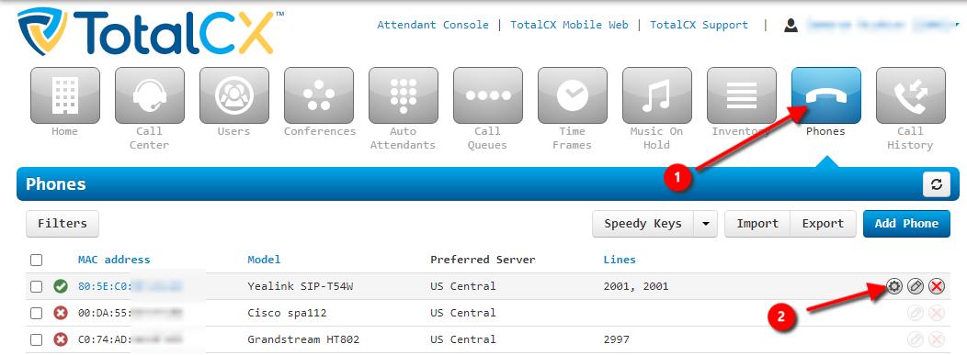Open the Call History icon
This screenshot has width=967, height=355.
910,96
